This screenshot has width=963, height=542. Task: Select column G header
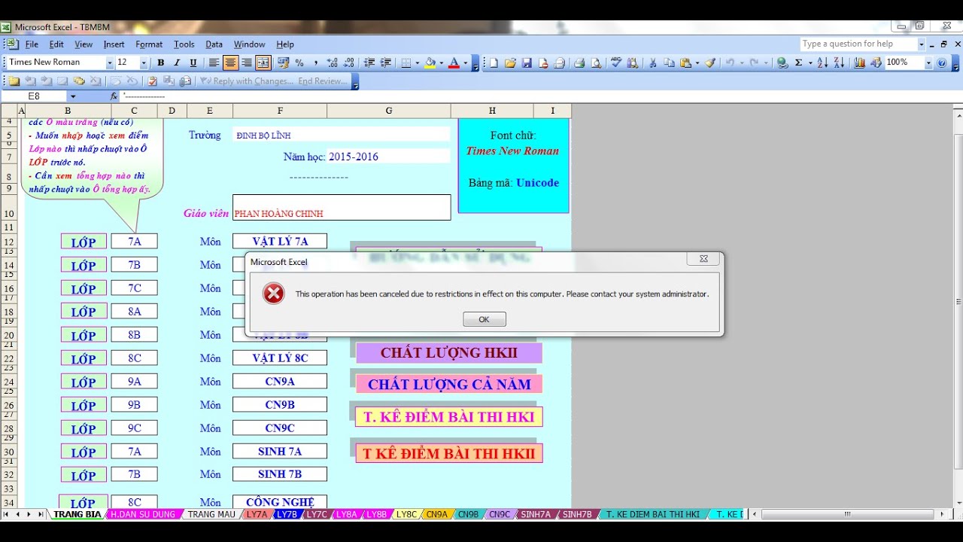[389, 111]
